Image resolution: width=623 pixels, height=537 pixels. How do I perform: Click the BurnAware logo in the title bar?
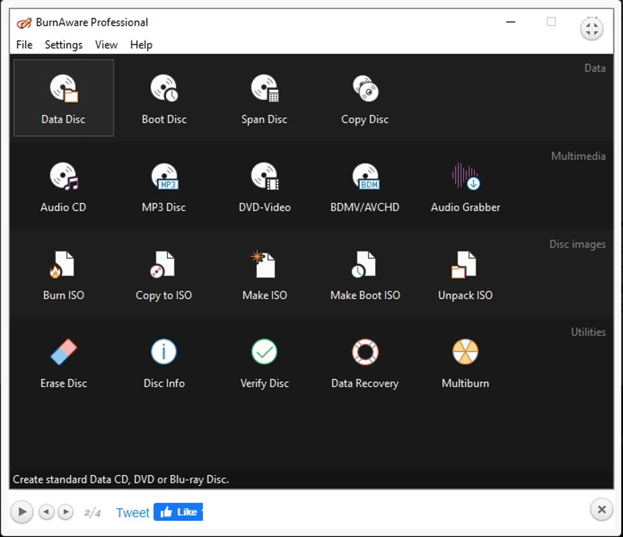24,23
